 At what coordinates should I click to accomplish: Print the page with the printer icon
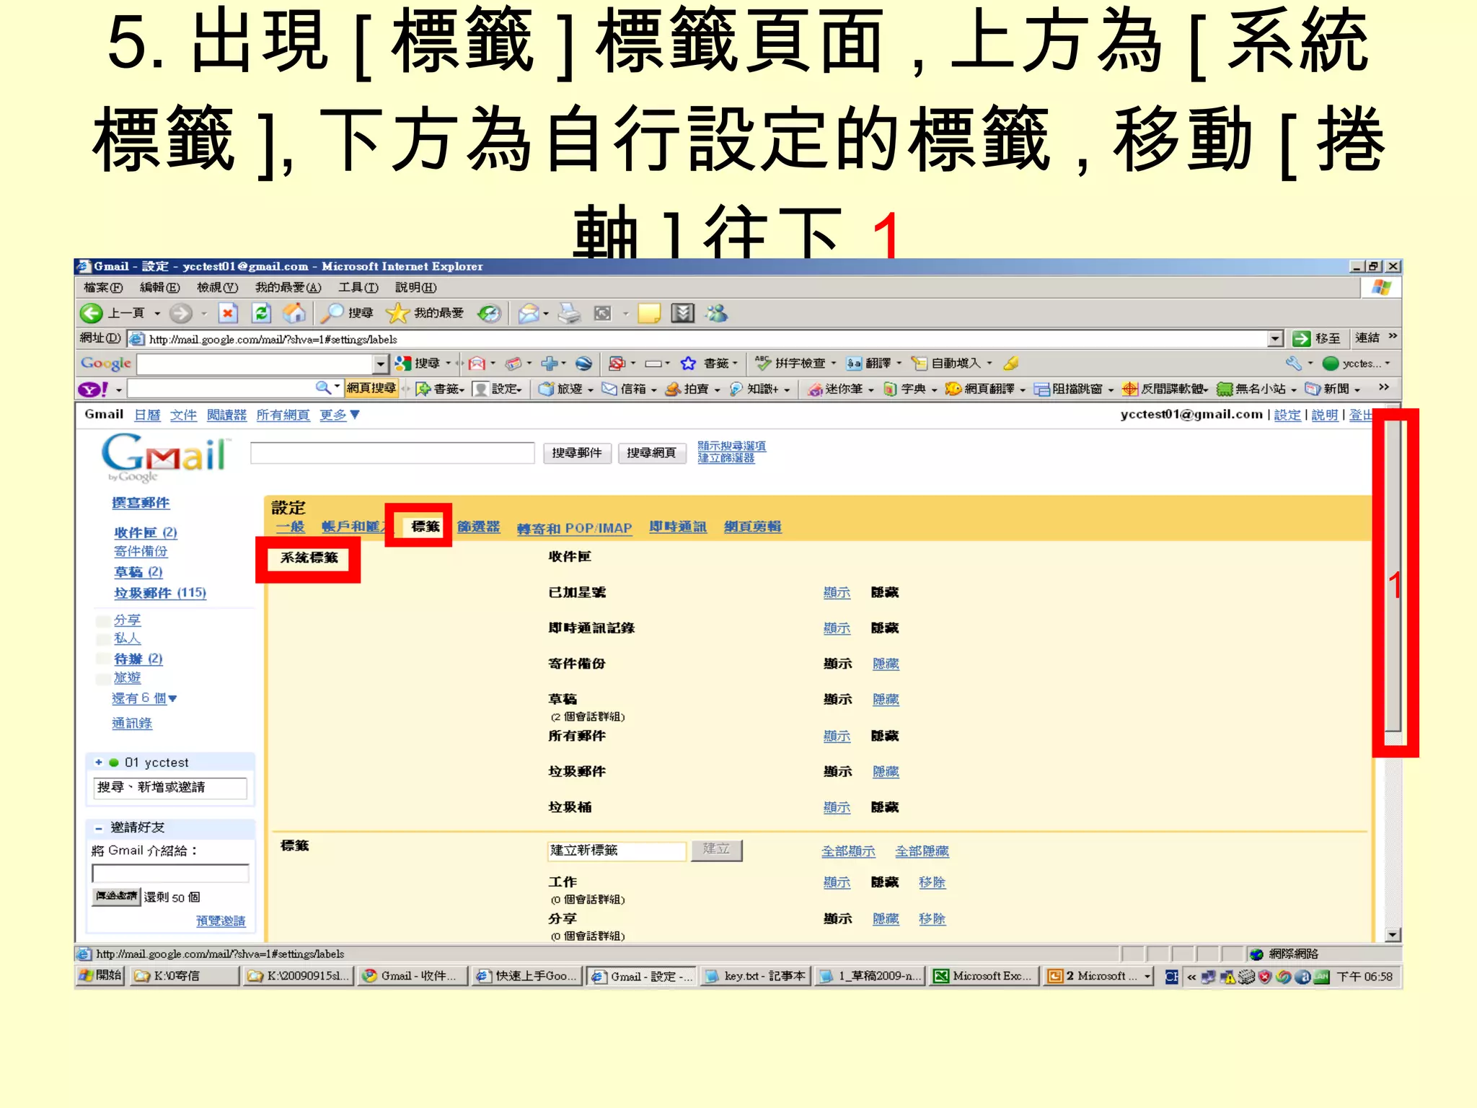[570, 313]
